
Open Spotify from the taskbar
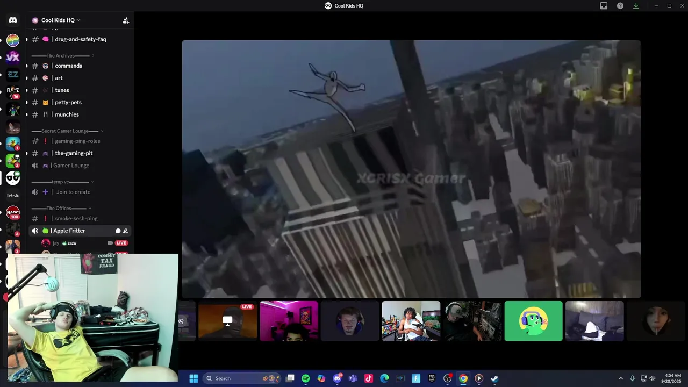point(306,378)
